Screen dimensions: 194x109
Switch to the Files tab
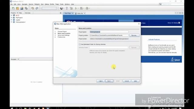click(20, 13)
